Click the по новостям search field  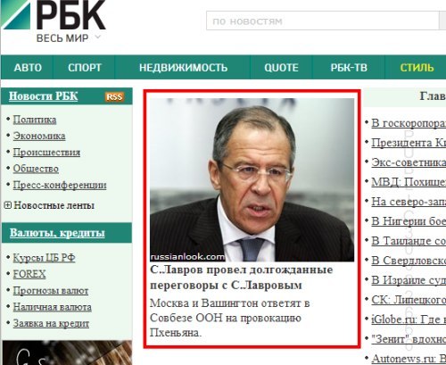(323, 21)
